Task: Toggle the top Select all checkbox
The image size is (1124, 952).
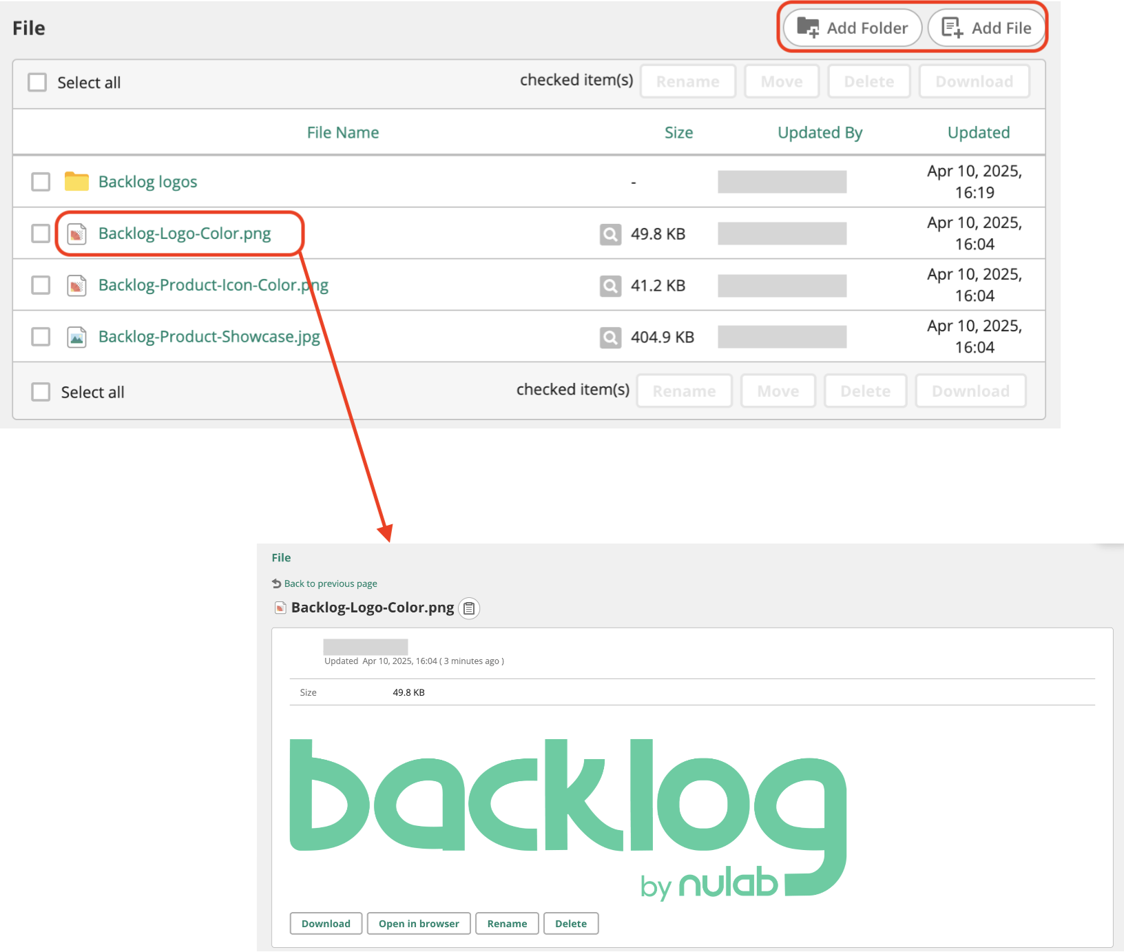Action: 37,83
